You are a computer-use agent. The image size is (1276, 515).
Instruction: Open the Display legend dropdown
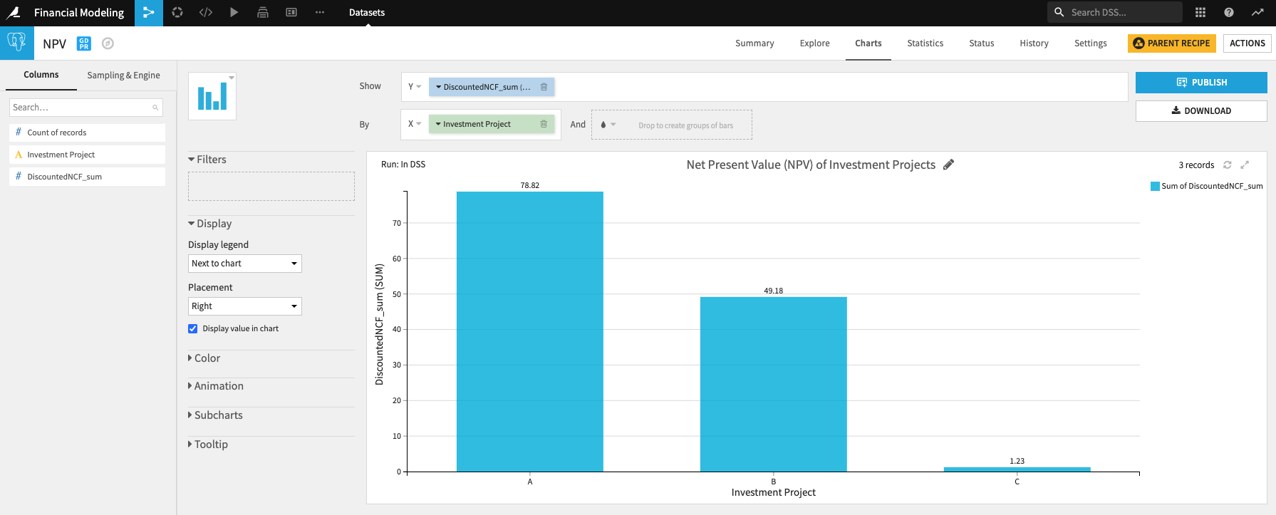[x=245, y=264]
